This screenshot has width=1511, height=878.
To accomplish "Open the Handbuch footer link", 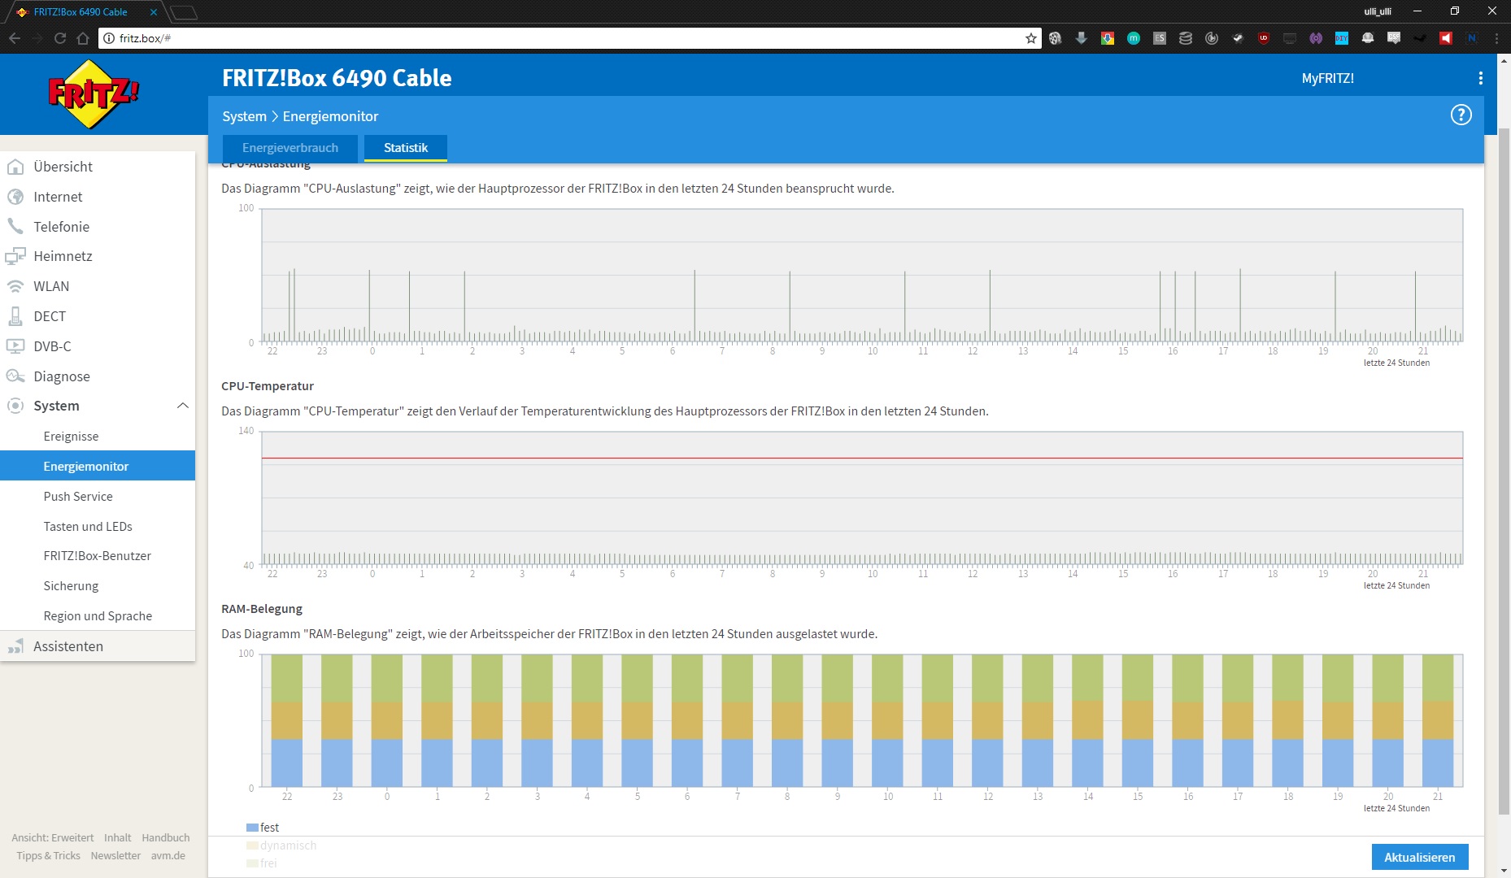I will click(165, 837).
